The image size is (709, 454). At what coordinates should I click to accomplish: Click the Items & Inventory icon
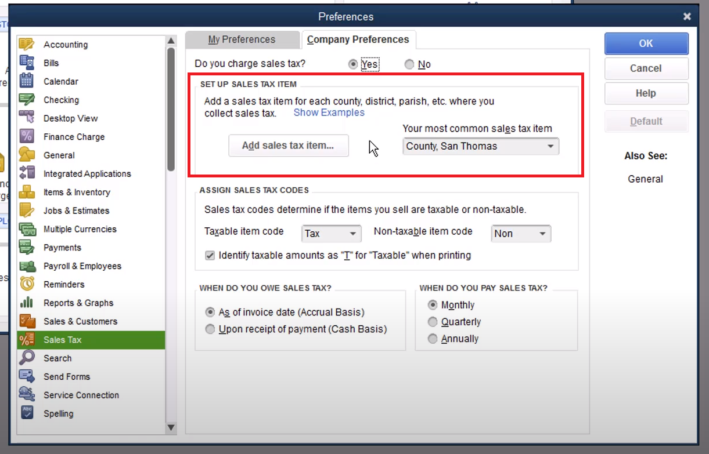tap(27, 192)
